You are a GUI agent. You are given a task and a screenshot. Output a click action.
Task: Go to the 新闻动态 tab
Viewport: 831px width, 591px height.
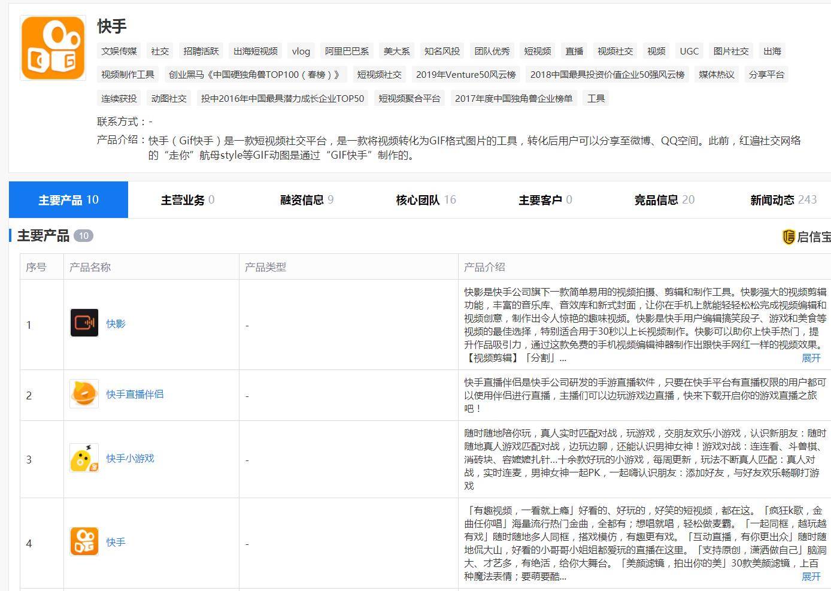[x=783, y=200]
